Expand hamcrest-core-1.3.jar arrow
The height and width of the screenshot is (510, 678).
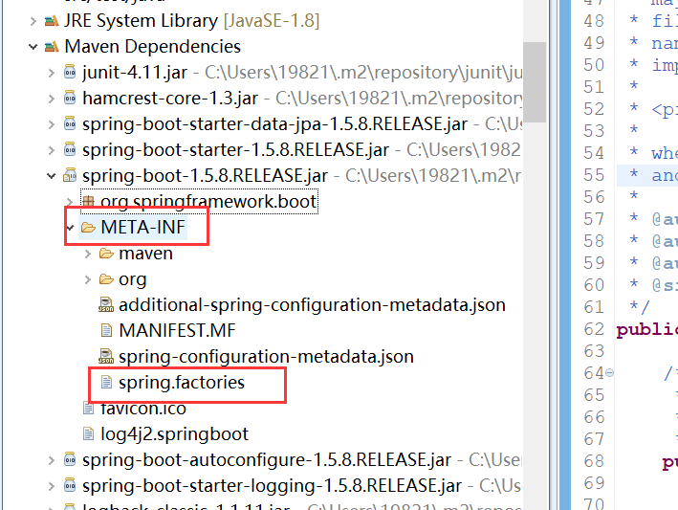click(x=52, y=99)
